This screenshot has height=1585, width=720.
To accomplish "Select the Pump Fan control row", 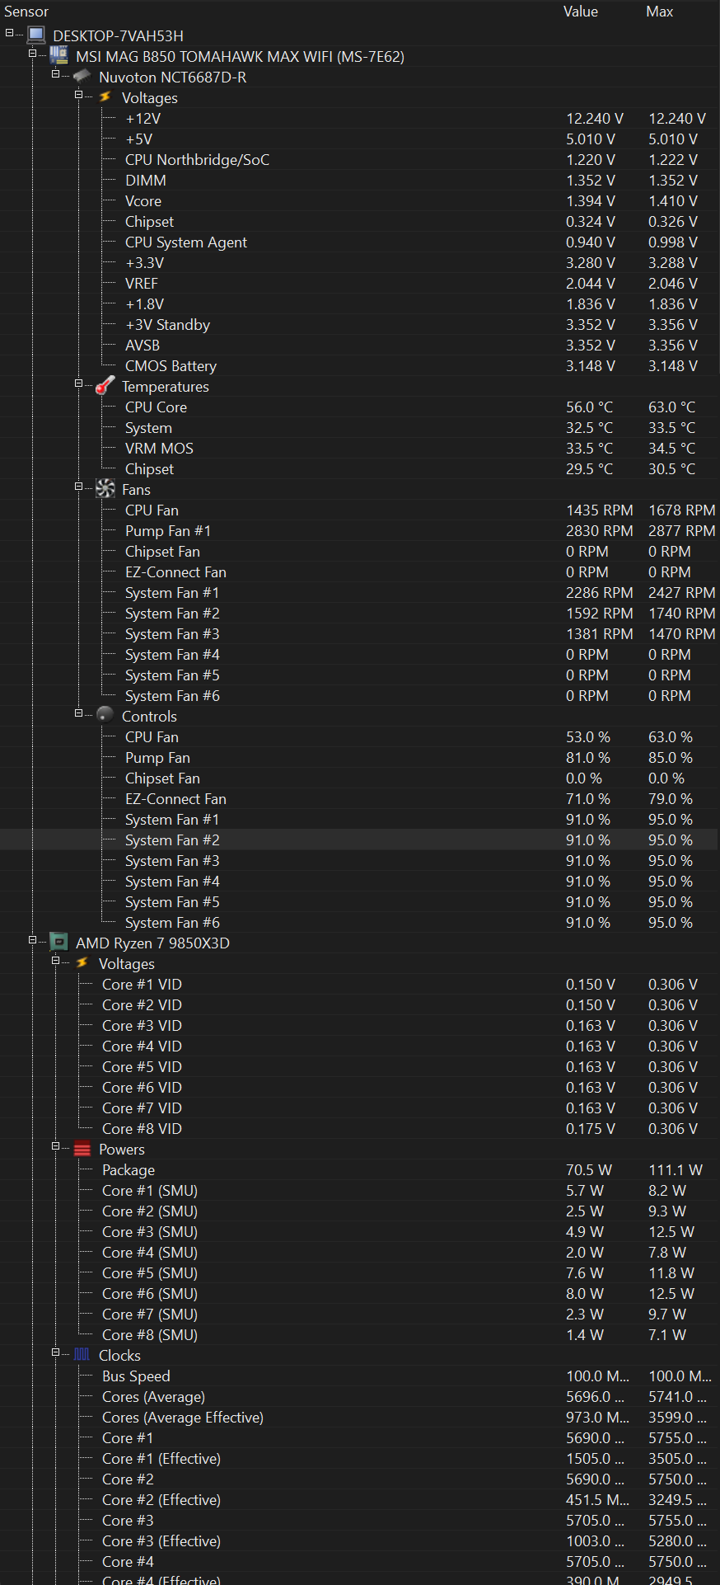I will coord(360,758).
